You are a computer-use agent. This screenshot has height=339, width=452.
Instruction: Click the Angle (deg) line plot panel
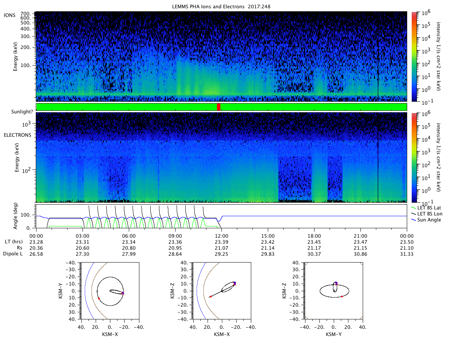coord(221,216)
